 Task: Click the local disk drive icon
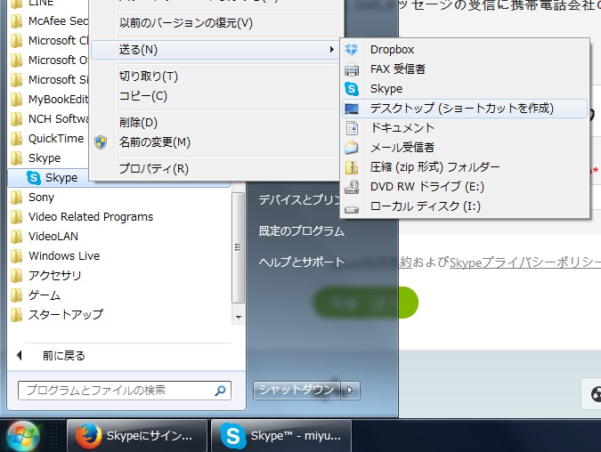[352, 209]
